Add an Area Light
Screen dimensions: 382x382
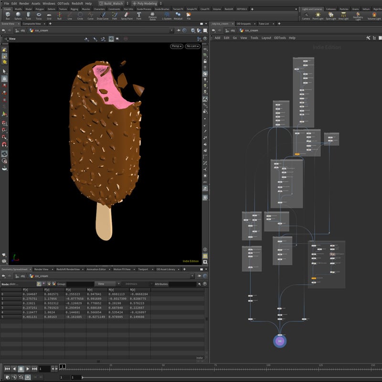(343, 16)
